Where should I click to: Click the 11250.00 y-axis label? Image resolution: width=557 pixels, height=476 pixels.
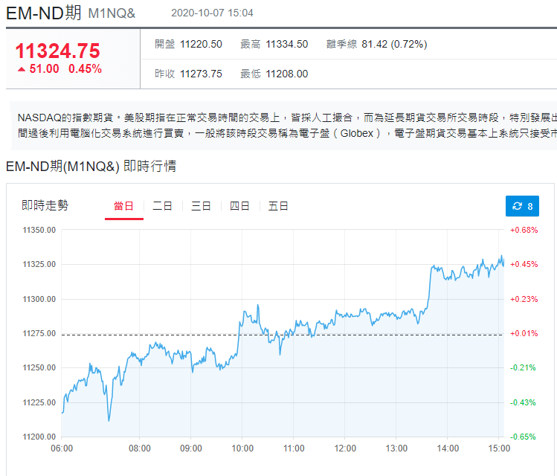coord(39,367)
